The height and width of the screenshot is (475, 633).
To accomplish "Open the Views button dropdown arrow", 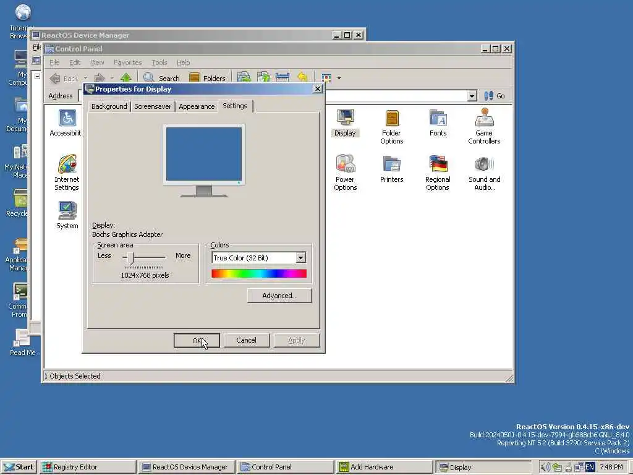I will click(x=339, y=78).
